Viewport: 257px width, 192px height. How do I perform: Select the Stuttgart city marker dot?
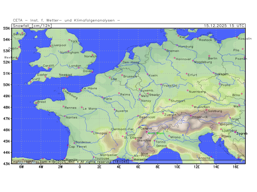coord(170,100)
